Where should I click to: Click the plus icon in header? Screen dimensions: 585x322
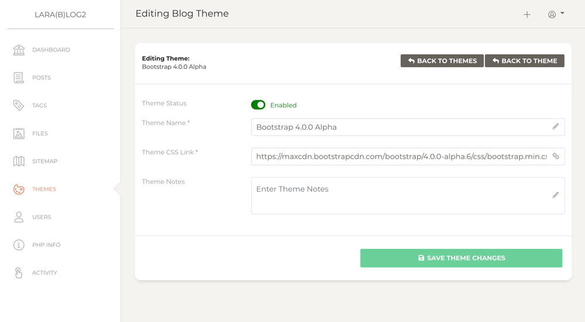pos(527,15)
